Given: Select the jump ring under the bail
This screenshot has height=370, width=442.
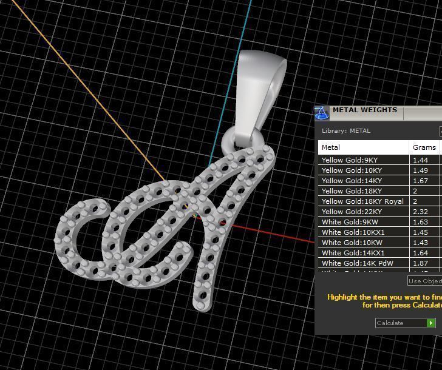Looking at the screenshot, I should coord(229,142).
